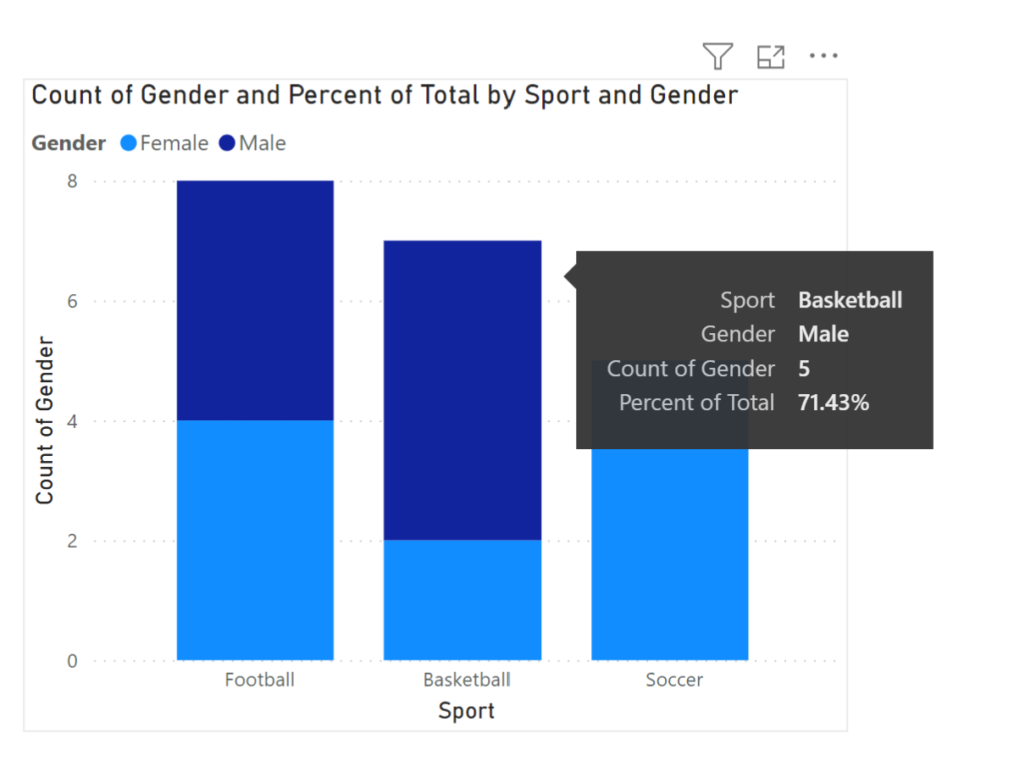Select the Male segment of the Football bar

pyautogui.click(x=255, y=300)
